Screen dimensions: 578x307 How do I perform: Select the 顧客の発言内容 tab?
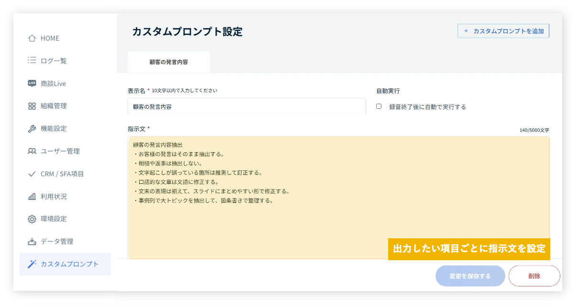pos(168,62)
